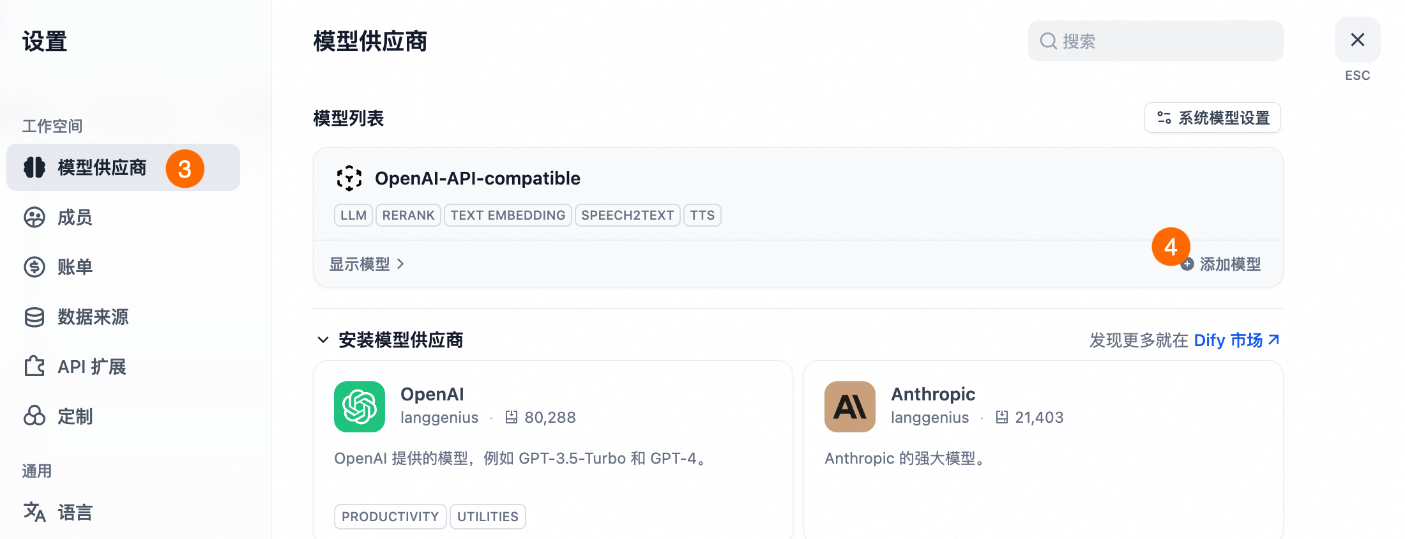Open the 定制 section
1405x539 pixels.
tap(123, 416)
